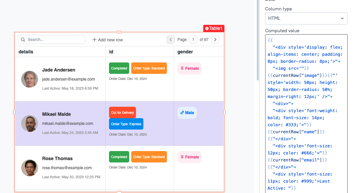The image size is (353, 193).
Task: Click inside the Computed value code editor
Action: pos(306,117)
